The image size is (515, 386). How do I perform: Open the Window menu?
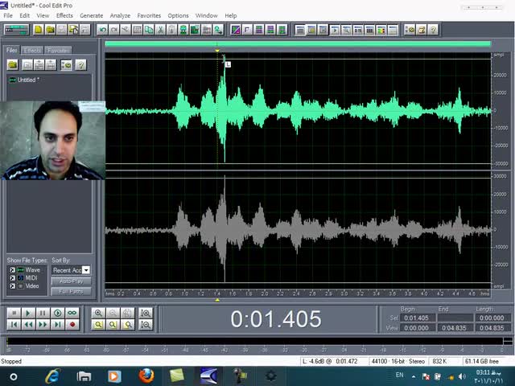coord(206,15)
